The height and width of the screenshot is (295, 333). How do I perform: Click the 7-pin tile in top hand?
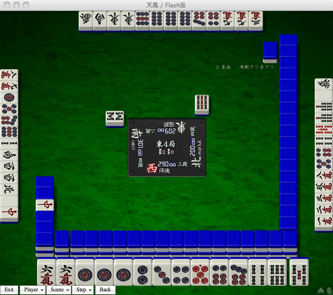pos(199,21)
